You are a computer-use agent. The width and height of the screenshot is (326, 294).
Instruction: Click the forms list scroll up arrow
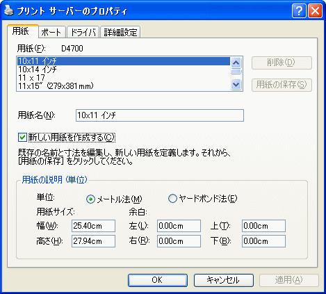tap(236, 63)
